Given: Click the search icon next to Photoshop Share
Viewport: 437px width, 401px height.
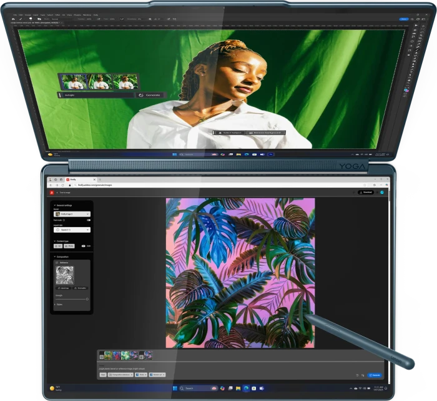Looking at the screenshot, I should [x=412, y=19].
